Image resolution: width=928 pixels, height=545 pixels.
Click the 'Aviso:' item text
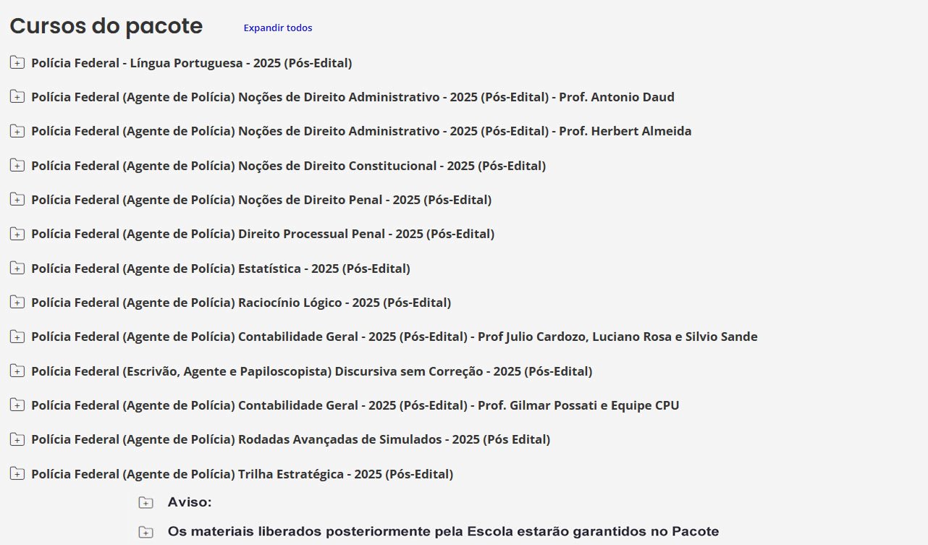click(190, 502)
